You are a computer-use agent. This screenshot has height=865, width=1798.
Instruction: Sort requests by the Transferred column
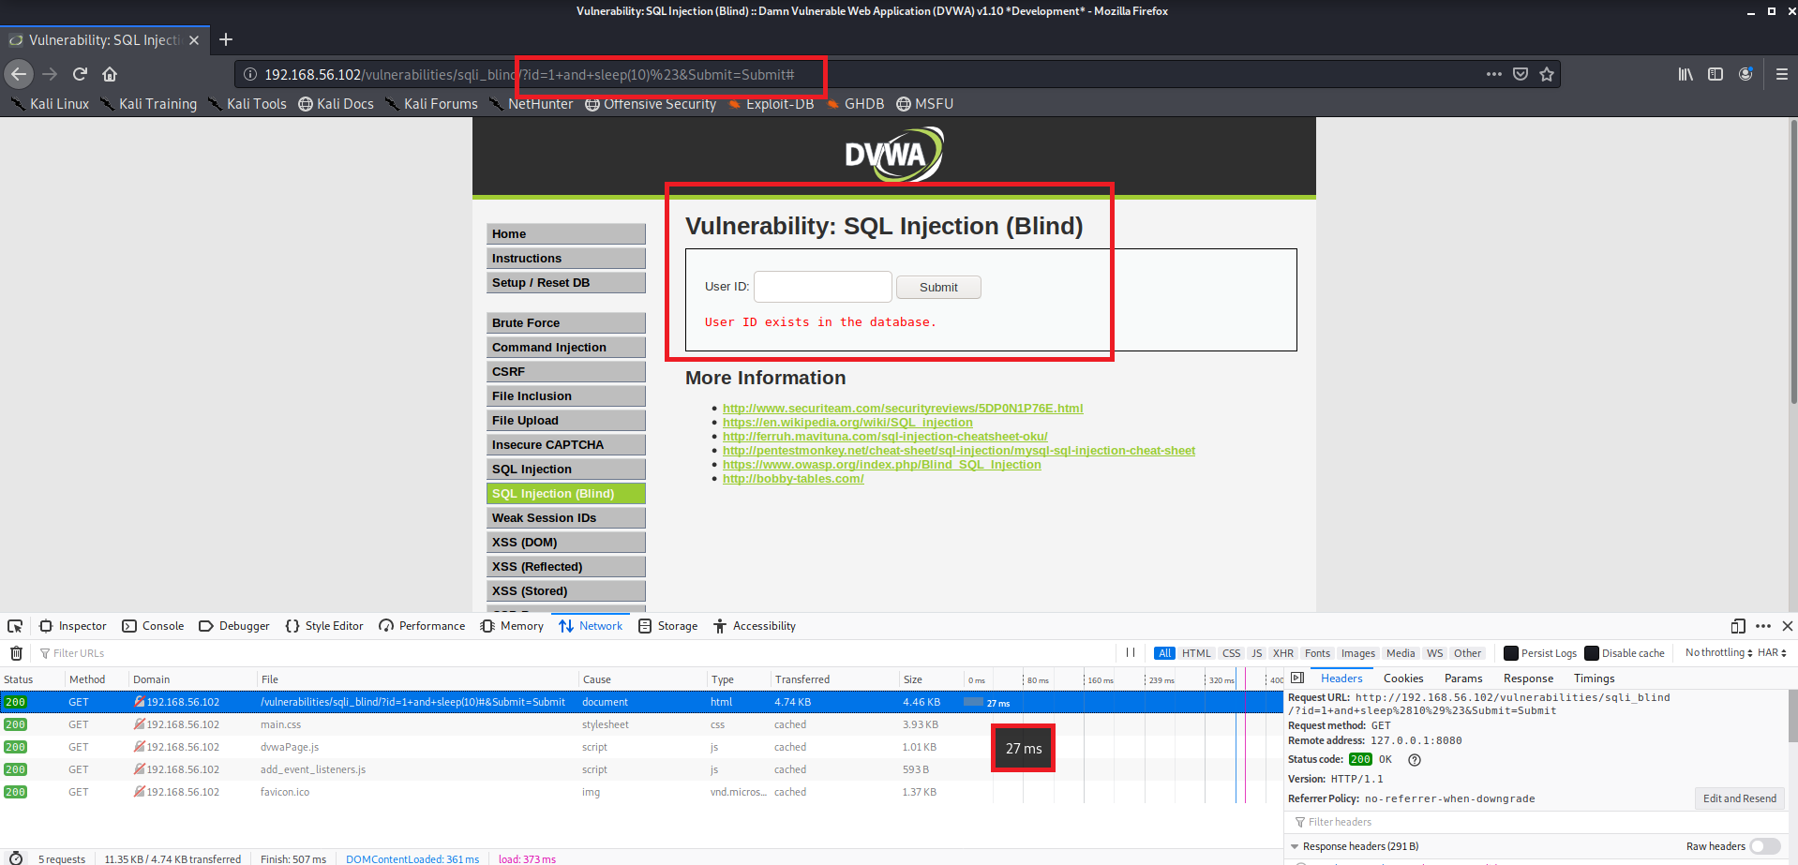(x=833, y=679)
